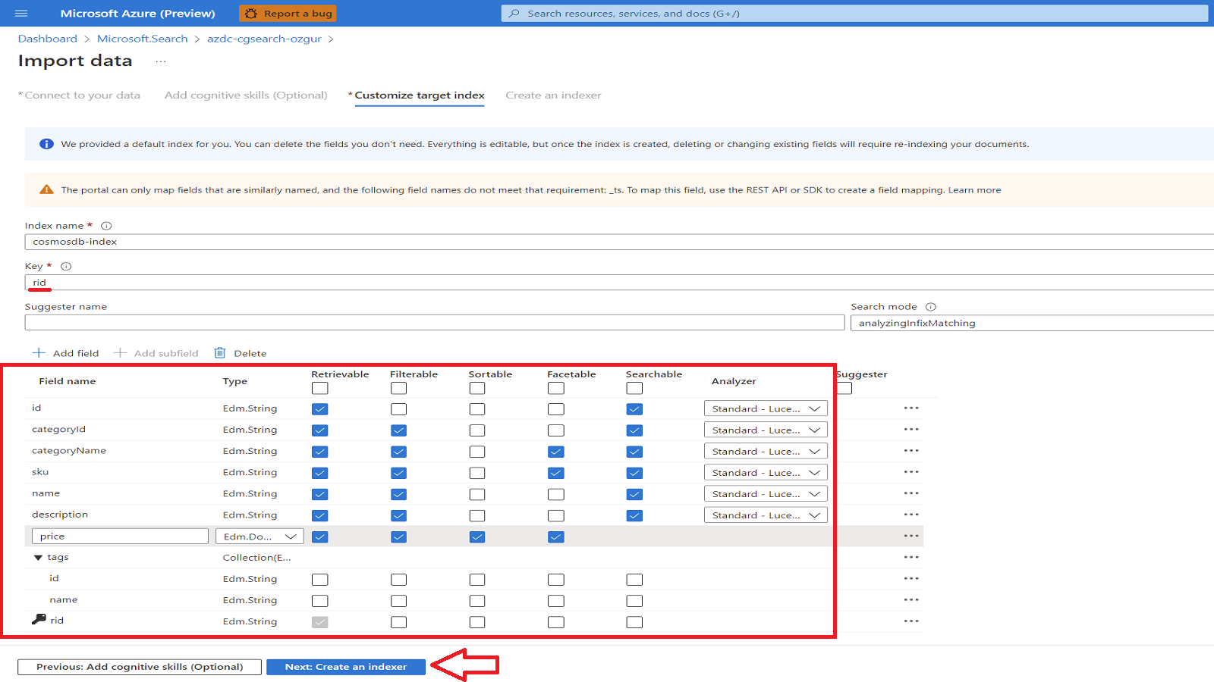The height and width of the screenshot is (682, 1214).
Task: Collapse the tags field group
Action: 38,557
